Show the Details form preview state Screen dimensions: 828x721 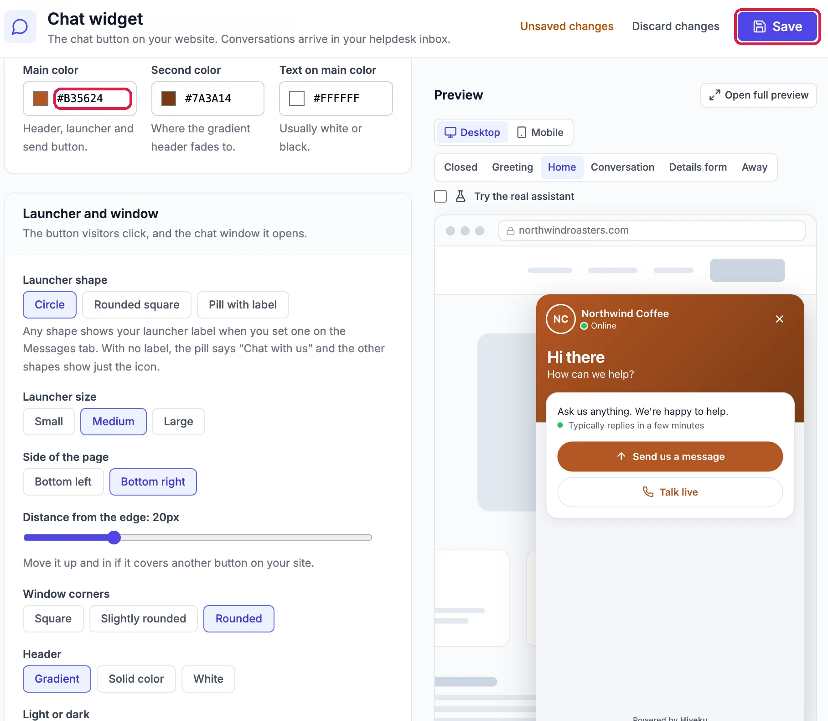[x=698, y=167]
